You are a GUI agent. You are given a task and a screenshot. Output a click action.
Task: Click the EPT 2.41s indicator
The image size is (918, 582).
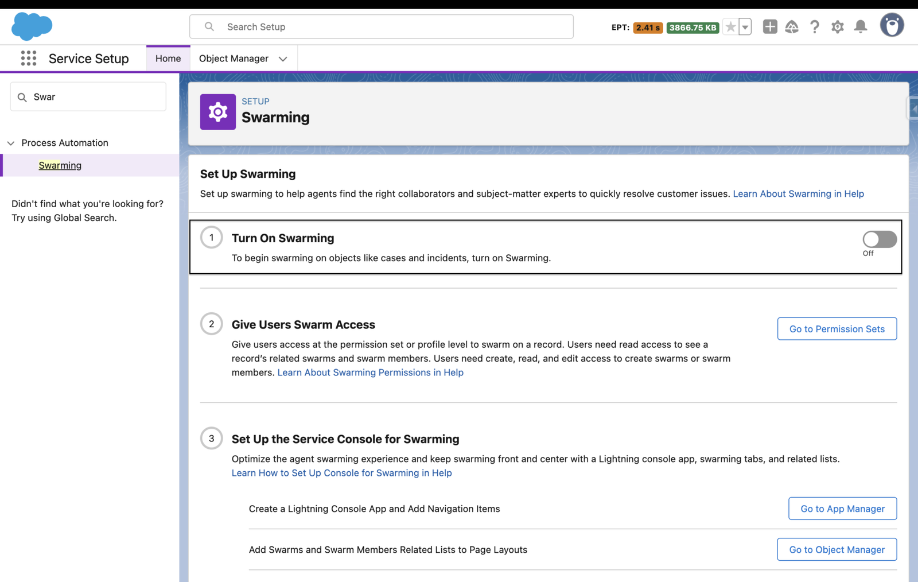[647, 26]
